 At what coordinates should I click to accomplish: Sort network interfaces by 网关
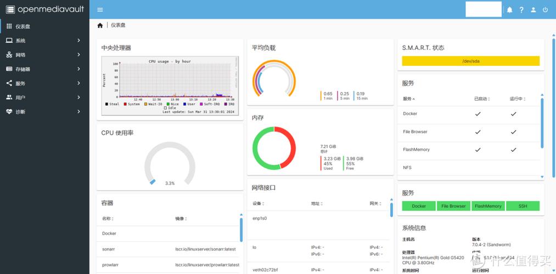tap(375, 203)
